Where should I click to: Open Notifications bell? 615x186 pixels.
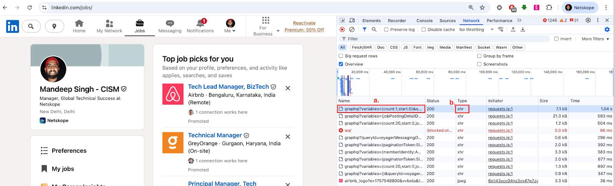(x=200, y=26)
